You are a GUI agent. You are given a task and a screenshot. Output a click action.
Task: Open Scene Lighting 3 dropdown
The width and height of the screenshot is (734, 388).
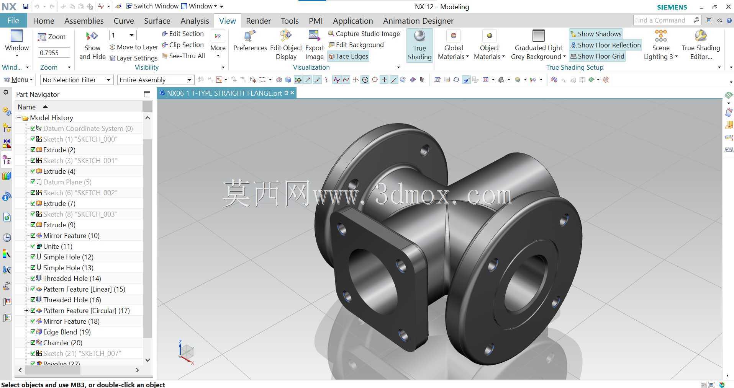click(x=661, y=45)
